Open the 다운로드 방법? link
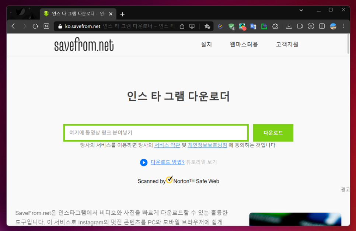The height and width of the screenshot is (231, 356). coord(168,162)
